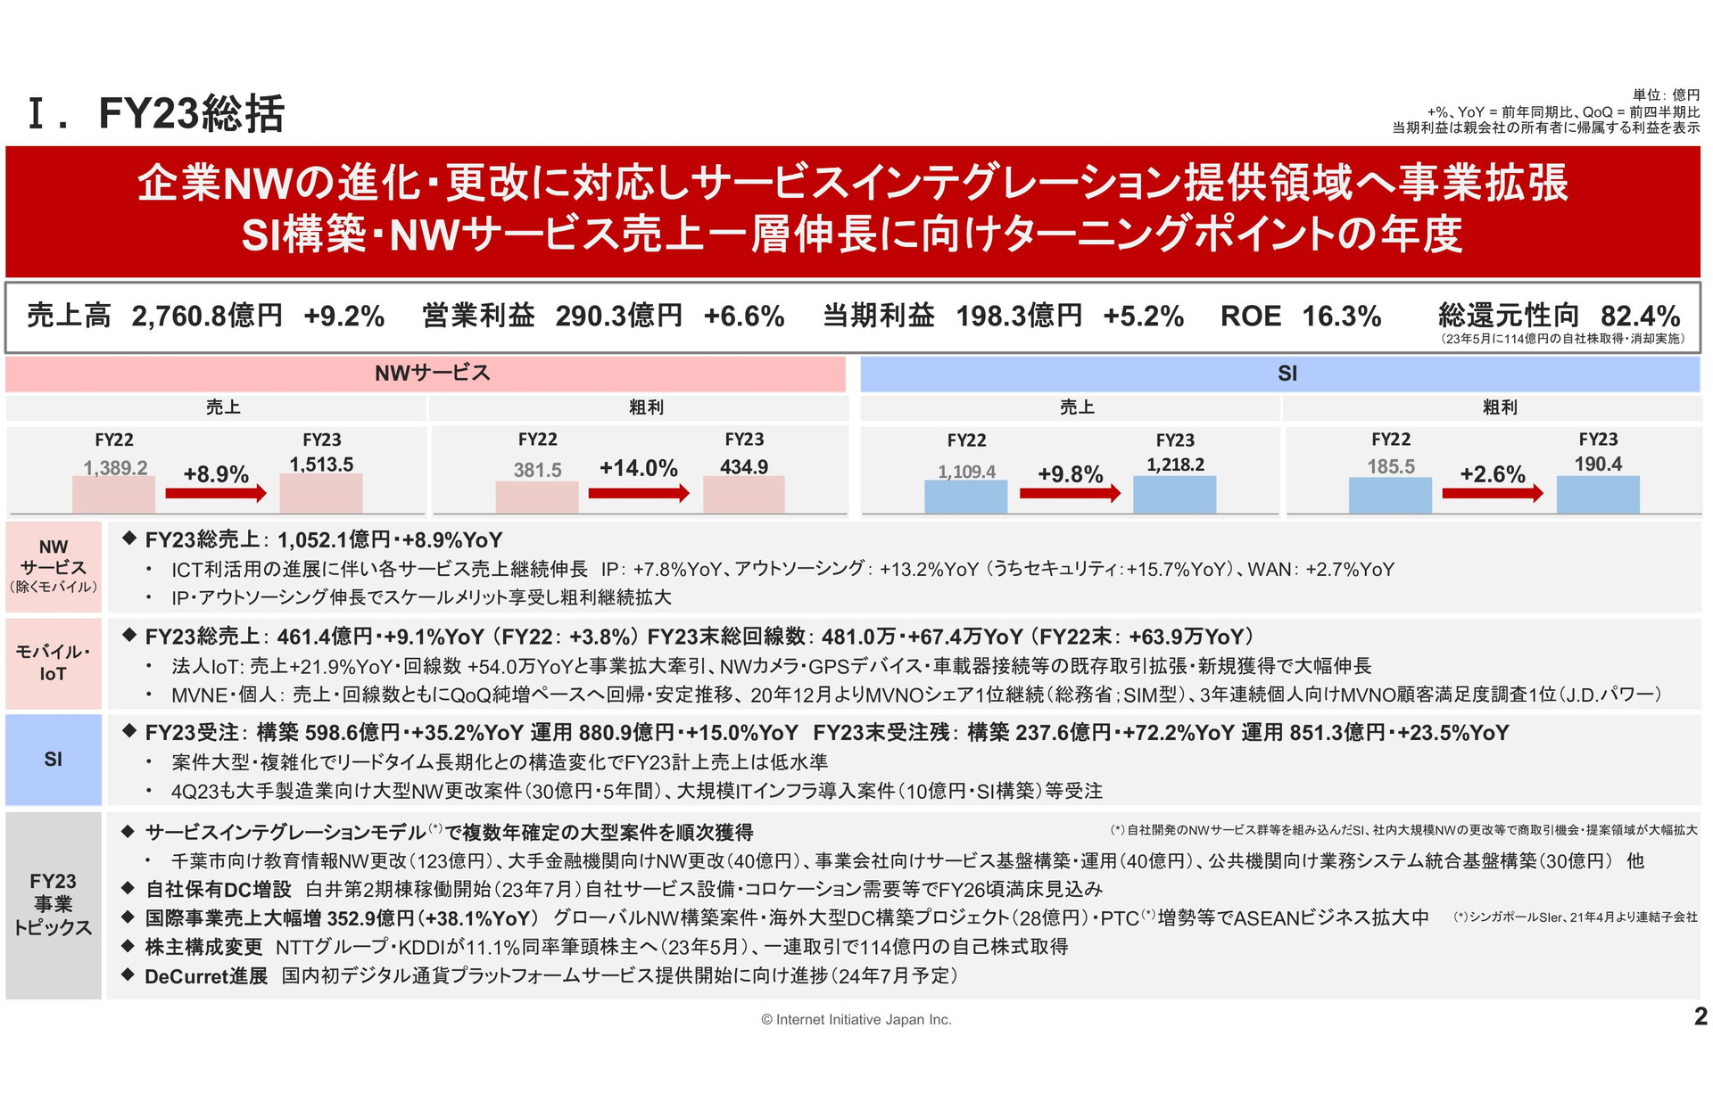Click the FY23 NW sales bar 1,513.5

click(321, 493)
